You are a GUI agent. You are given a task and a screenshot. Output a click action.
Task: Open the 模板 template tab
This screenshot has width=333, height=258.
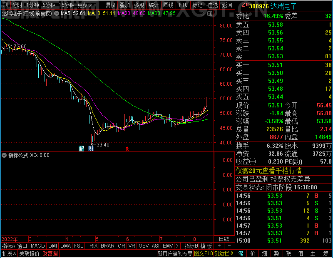(x=206, y=246)
